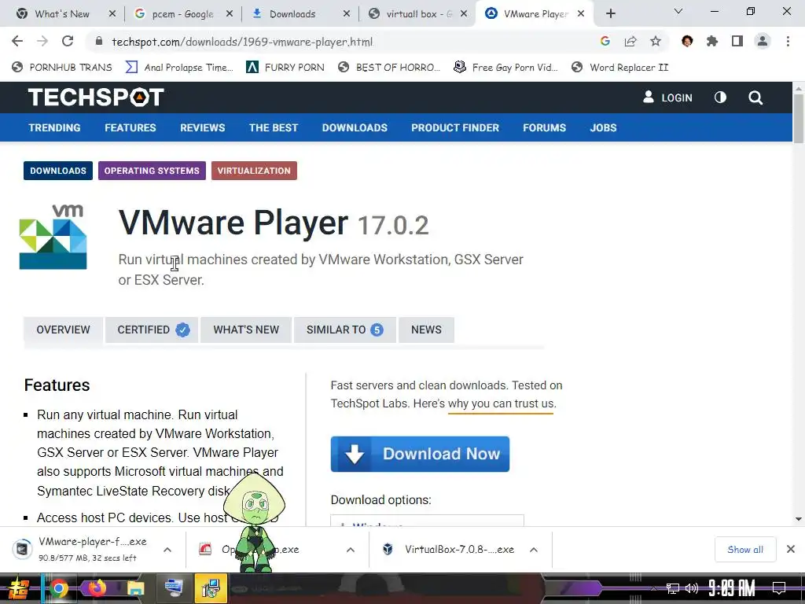Viewport: 805px width, 604px height.
Task: Open the FORUMS nav item
Action: click(544, 127)
